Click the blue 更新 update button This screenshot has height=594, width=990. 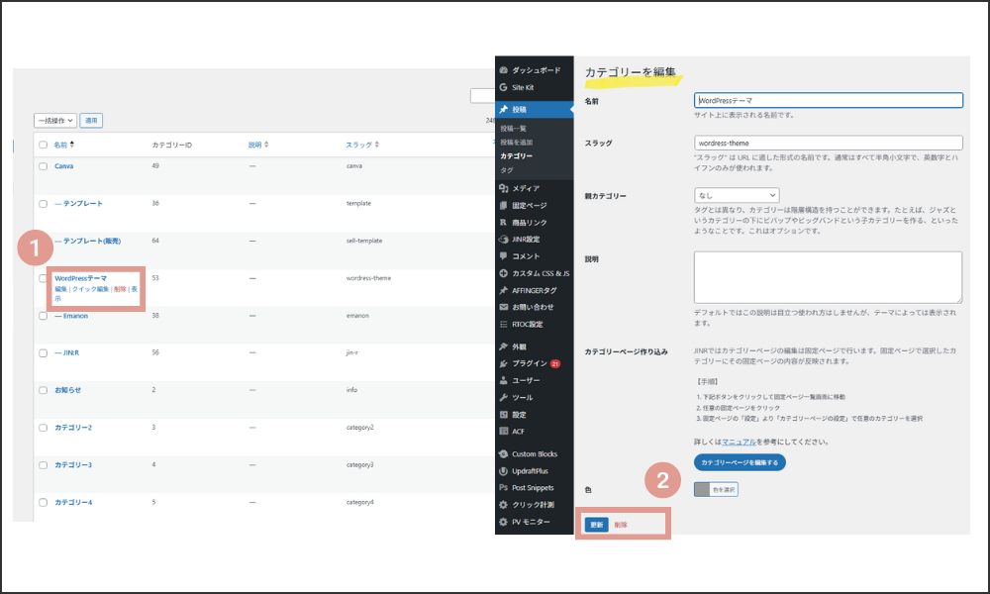(x=597, y=525)
